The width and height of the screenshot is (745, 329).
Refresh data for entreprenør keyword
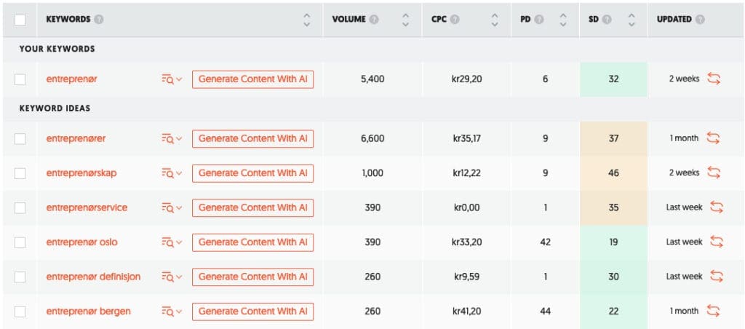(714, 79)
